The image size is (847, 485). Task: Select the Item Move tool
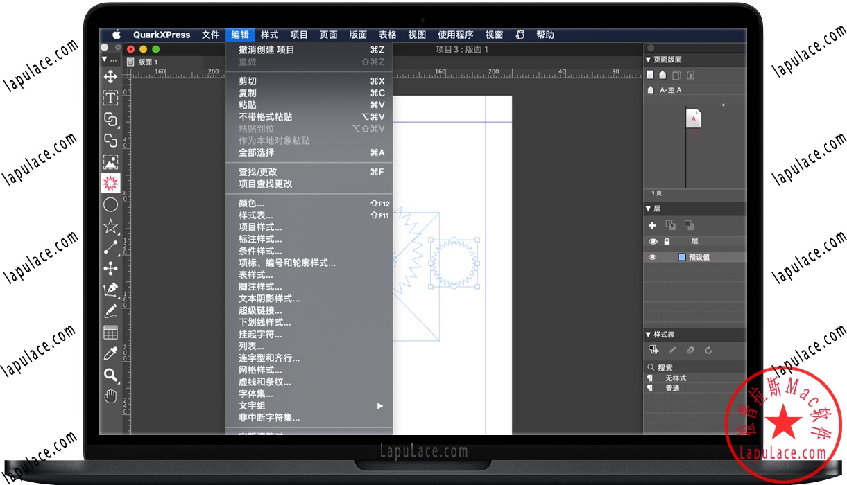pos(110,77)
